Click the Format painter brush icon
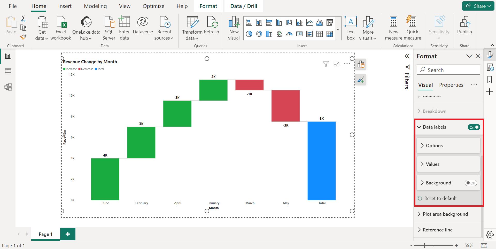The height and width of the screenshot is (249, 496). tap(23, 37)
